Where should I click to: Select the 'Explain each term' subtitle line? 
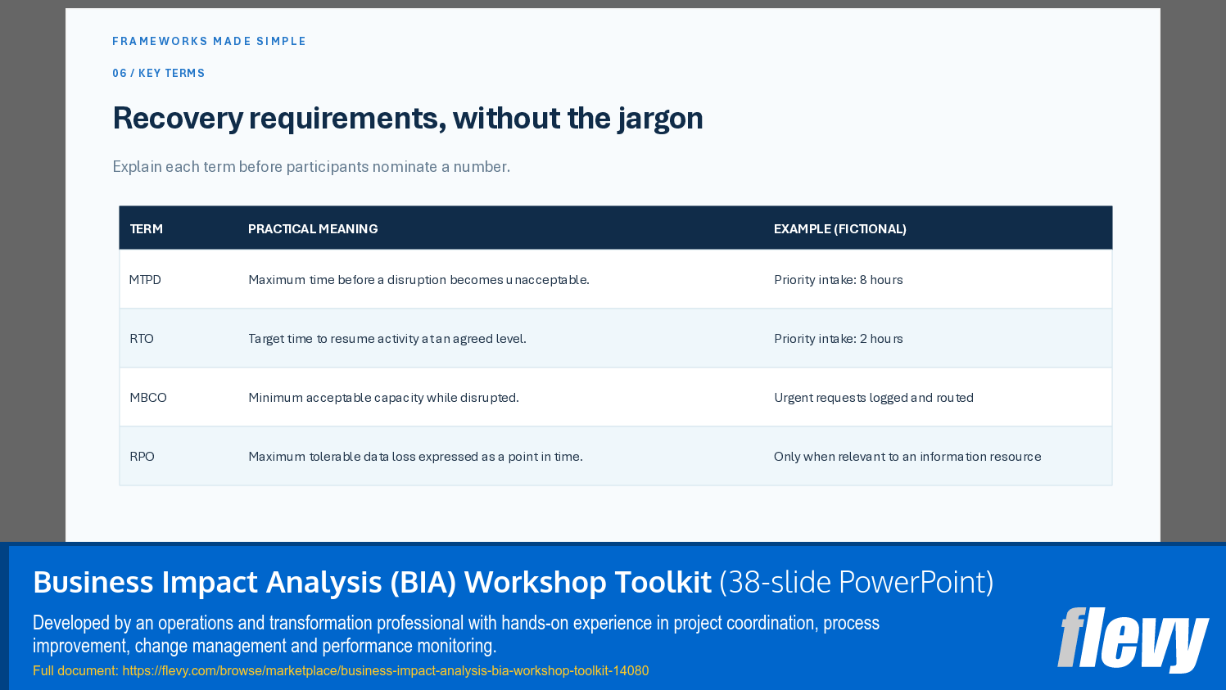(x=311, y=167)
